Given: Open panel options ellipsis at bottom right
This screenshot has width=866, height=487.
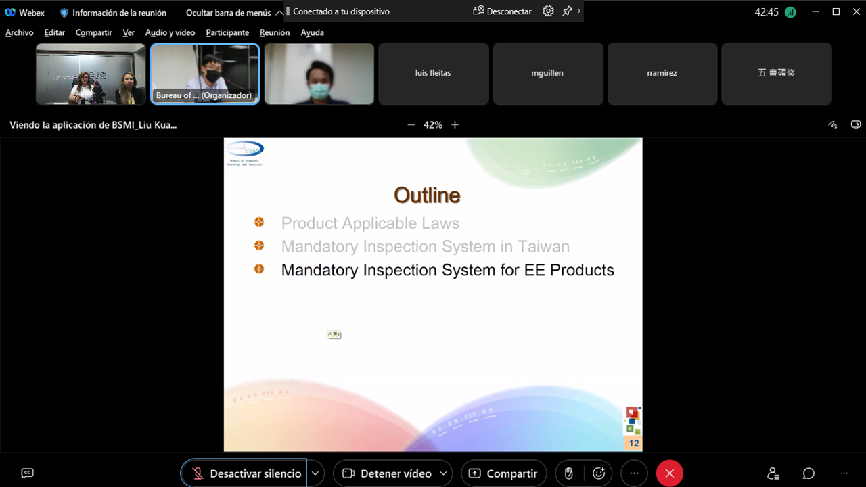Looking at the screenshot, I should [x=844, y=473].
